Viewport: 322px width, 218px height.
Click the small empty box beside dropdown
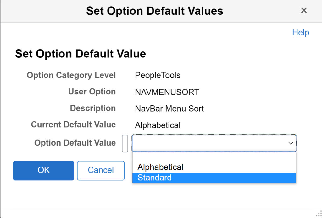(x=125, y=143)
